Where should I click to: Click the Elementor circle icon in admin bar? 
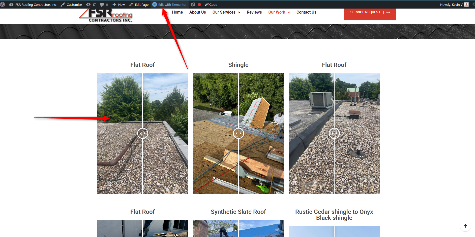[x=155, y=5]
